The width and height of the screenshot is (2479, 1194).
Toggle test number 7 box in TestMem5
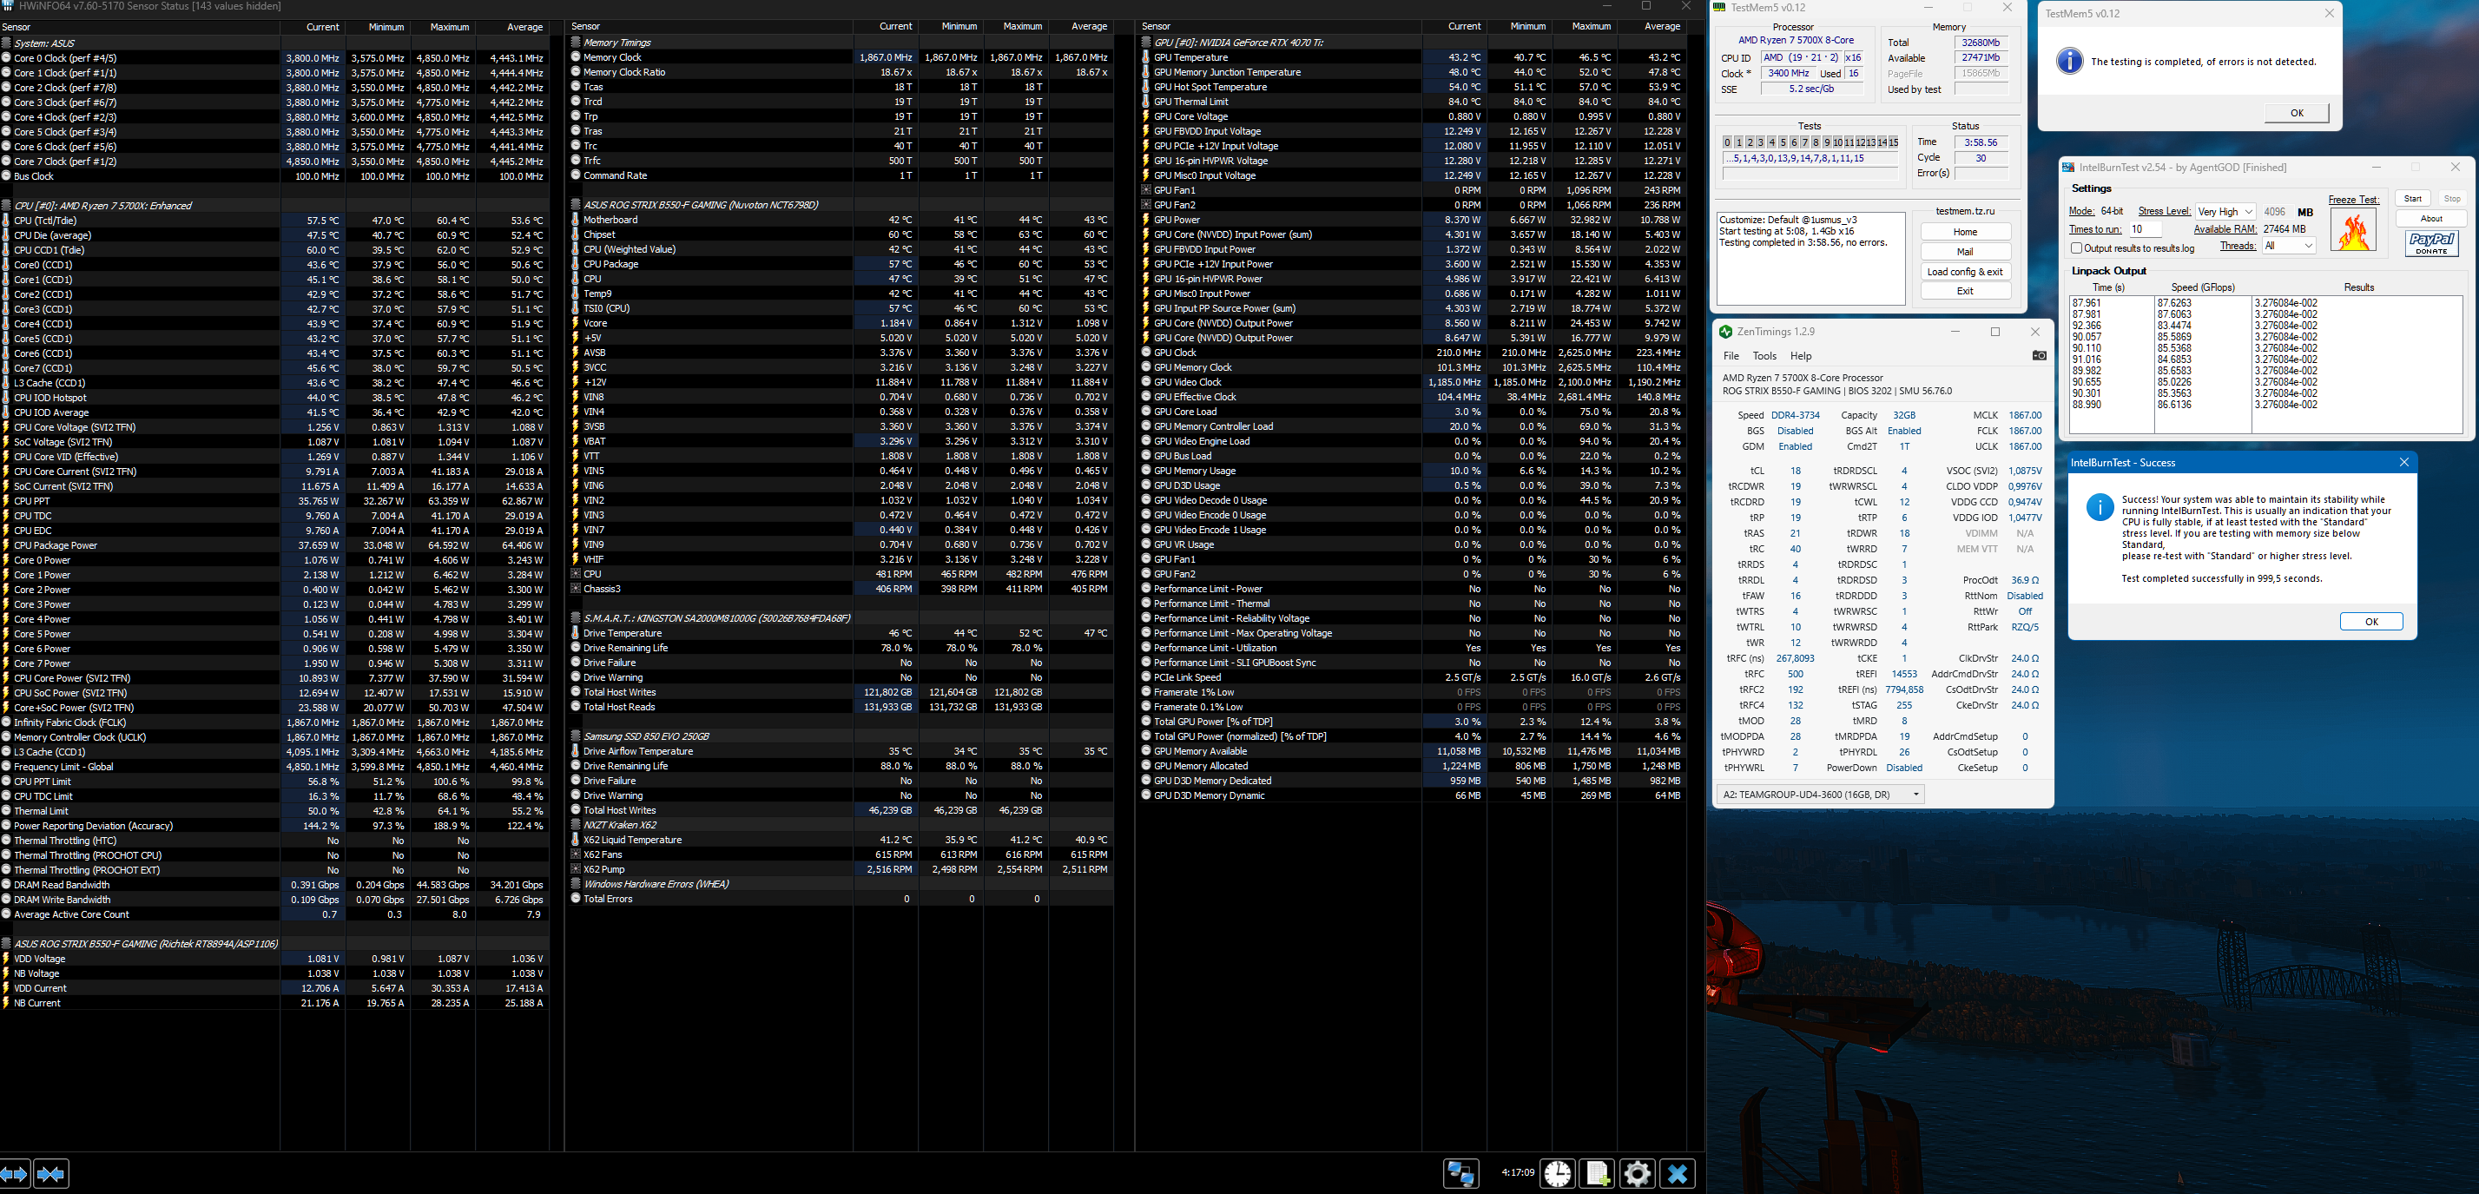pos(1804,142)
